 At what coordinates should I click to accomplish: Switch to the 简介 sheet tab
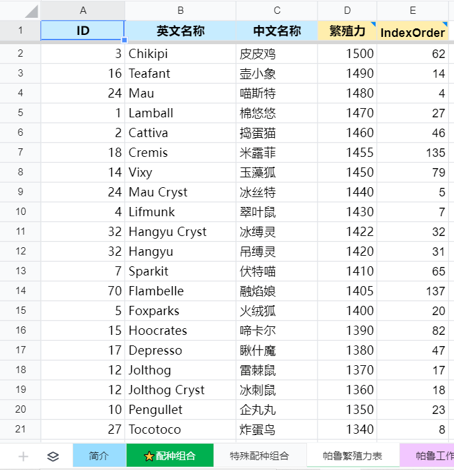click(x=99, y=455)
